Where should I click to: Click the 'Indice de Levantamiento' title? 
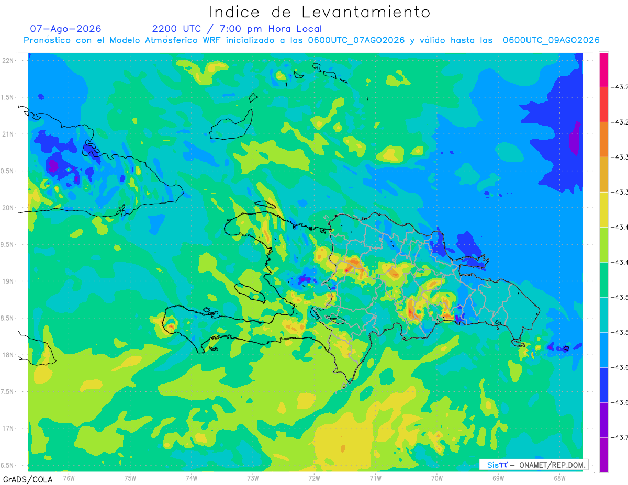click(319, 12)
